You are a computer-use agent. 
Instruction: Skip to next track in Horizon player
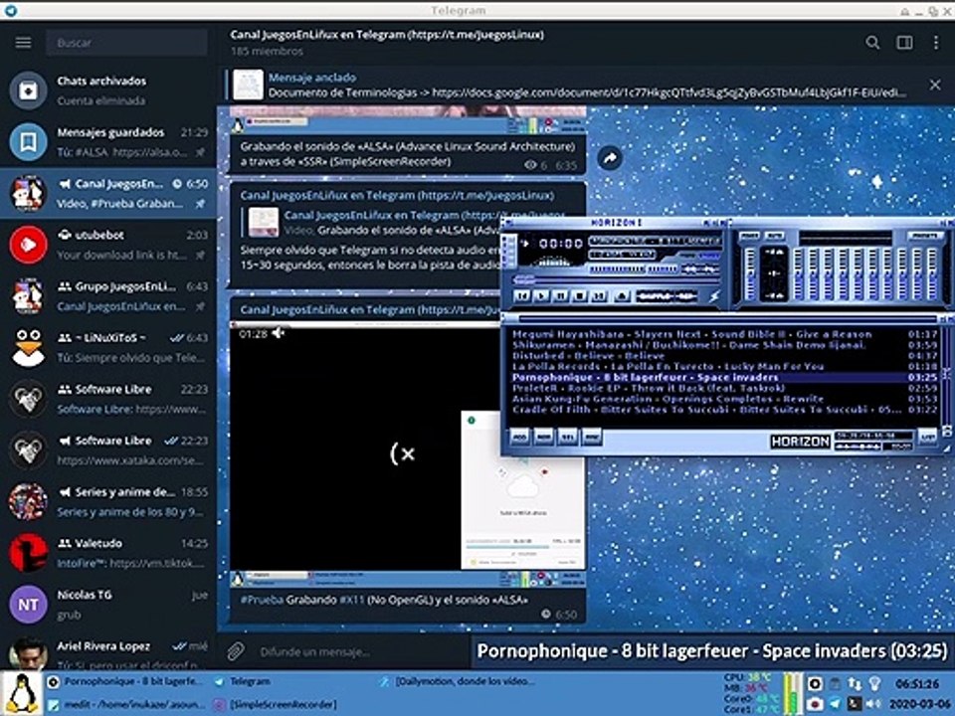(x=599, y=296)
